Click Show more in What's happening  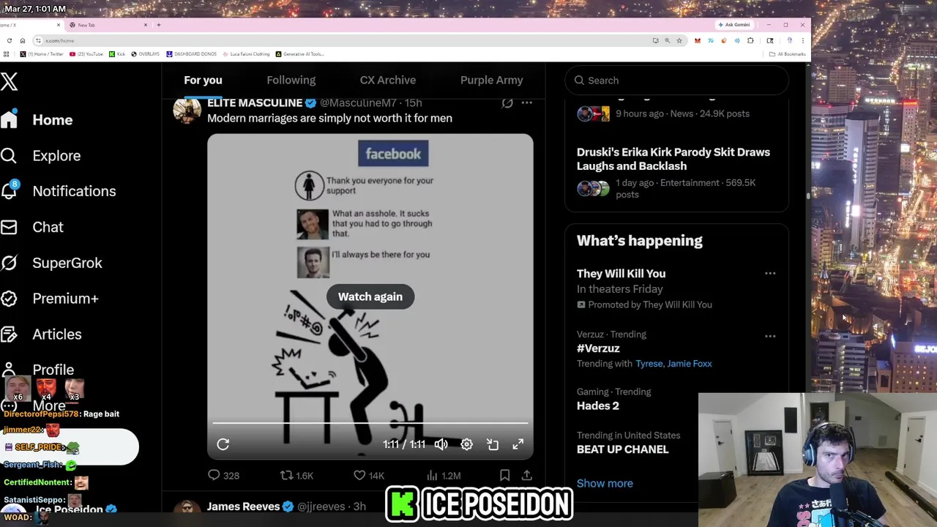(605, 483)
